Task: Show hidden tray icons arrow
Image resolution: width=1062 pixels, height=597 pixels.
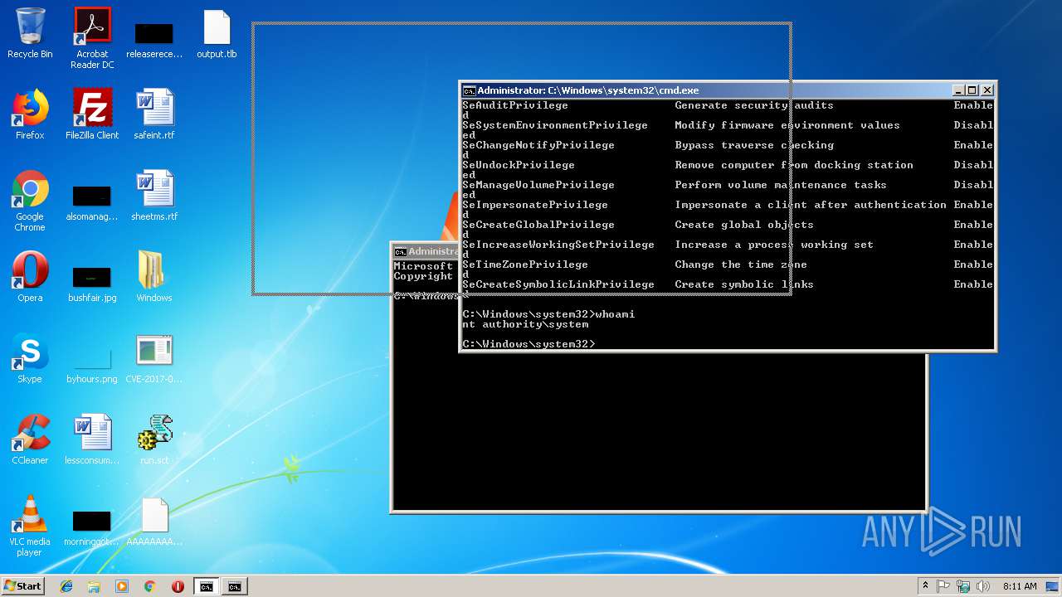Action: point(925,586)
